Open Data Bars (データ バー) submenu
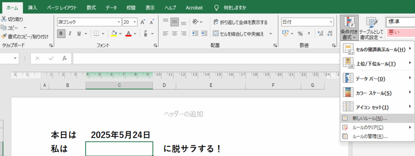Screen dimensions: 415x156 click(377, 79)
